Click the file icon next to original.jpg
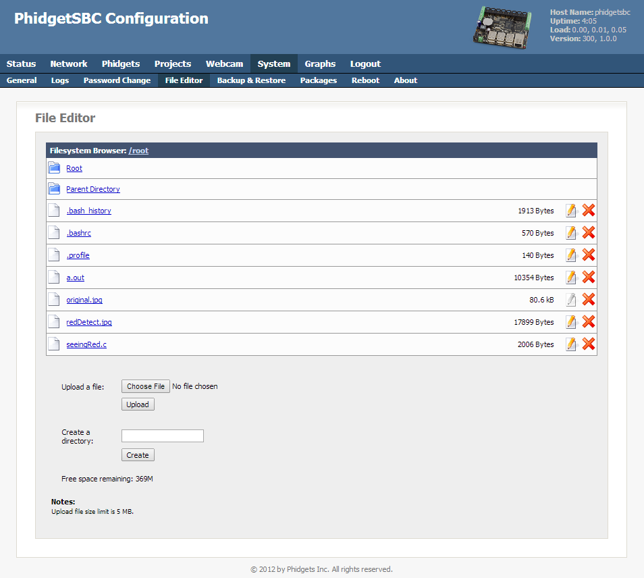The width and height of the screenshot is (644, 578). [54, 300]
